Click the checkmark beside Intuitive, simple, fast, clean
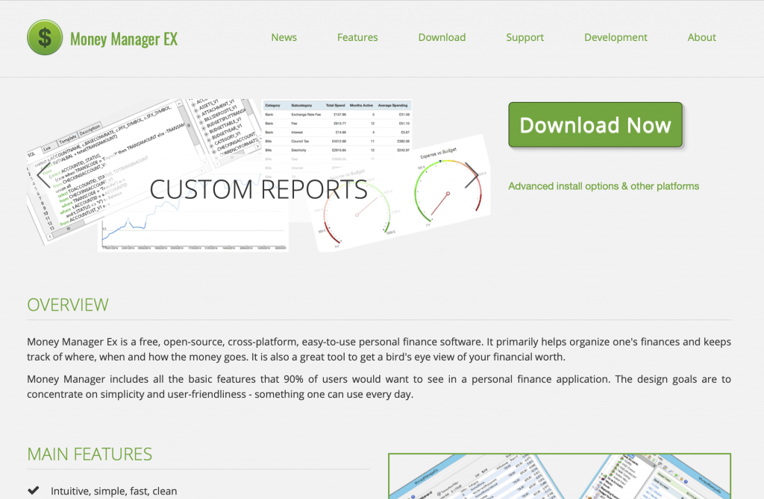Viewport: 764px width, 499px height. point(33,490)
